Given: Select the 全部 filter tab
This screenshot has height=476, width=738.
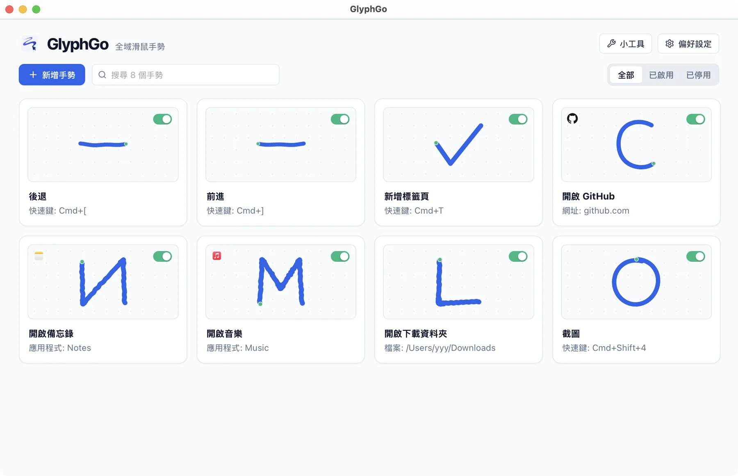Looking at the screenshot, I should (x=626, y=75).
